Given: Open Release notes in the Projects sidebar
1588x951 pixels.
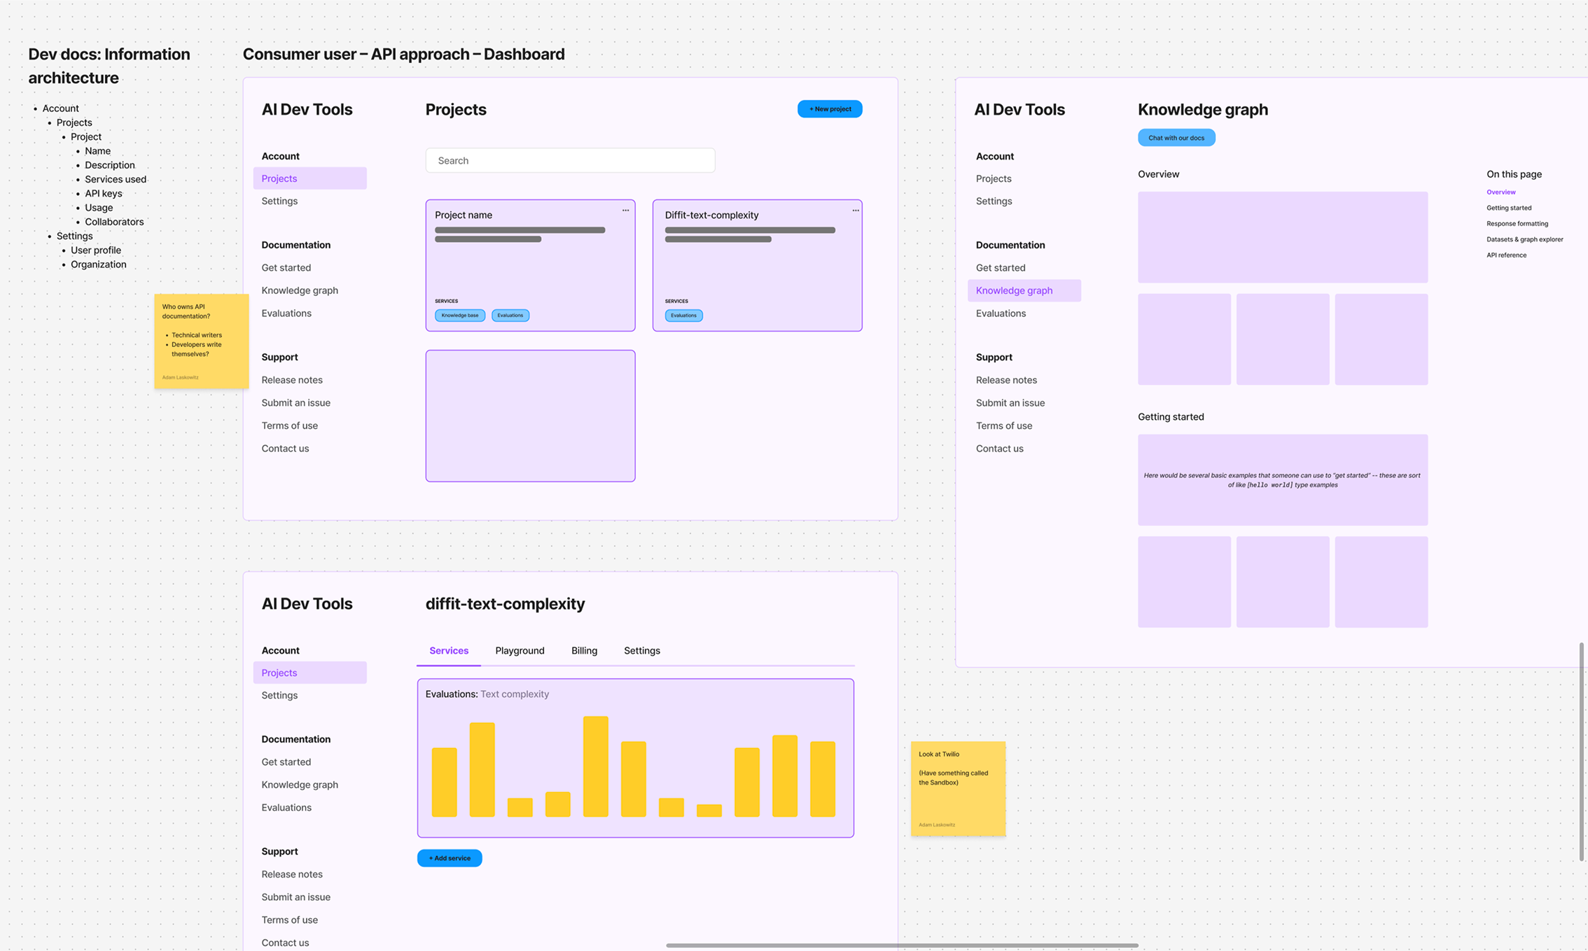Looking at the screenshot, I should 292,380.
